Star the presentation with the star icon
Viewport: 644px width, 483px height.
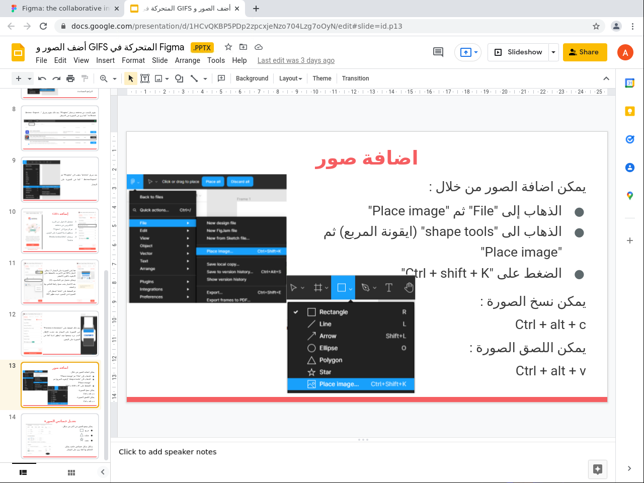(228, 47)
